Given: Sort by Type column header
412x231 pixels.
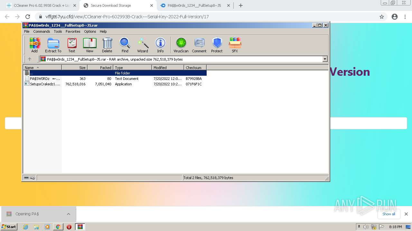Looking at the screenshot, I should tap(132, 67).
